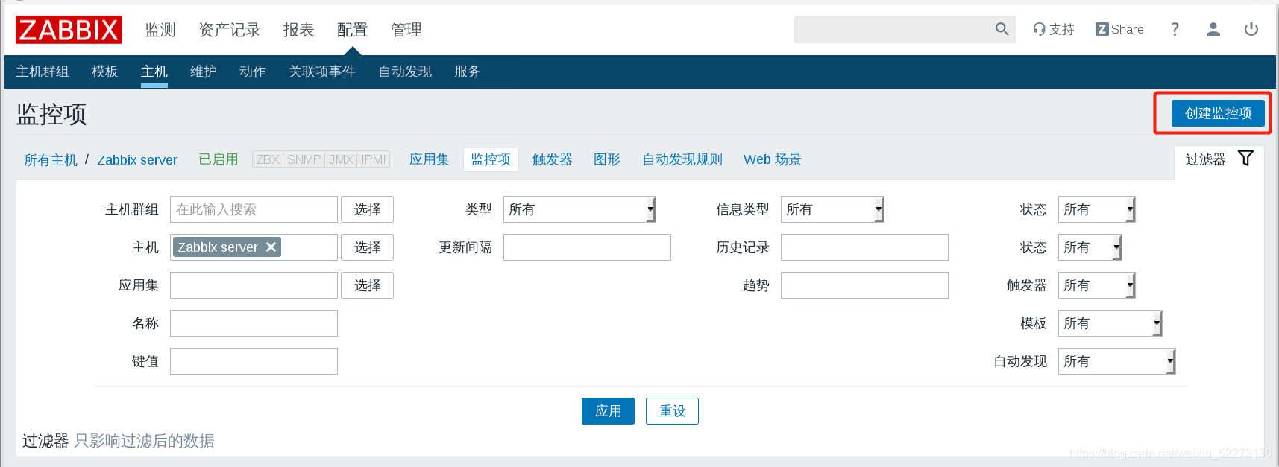Open the first 状态 dropdown

[x=1096, y=209]
